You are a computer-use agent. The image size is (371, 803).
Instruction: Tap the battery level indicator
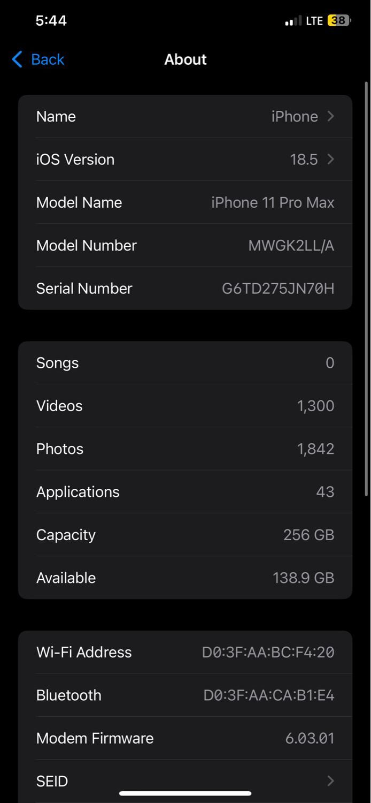pyautogui.click(x=338, y=21)
